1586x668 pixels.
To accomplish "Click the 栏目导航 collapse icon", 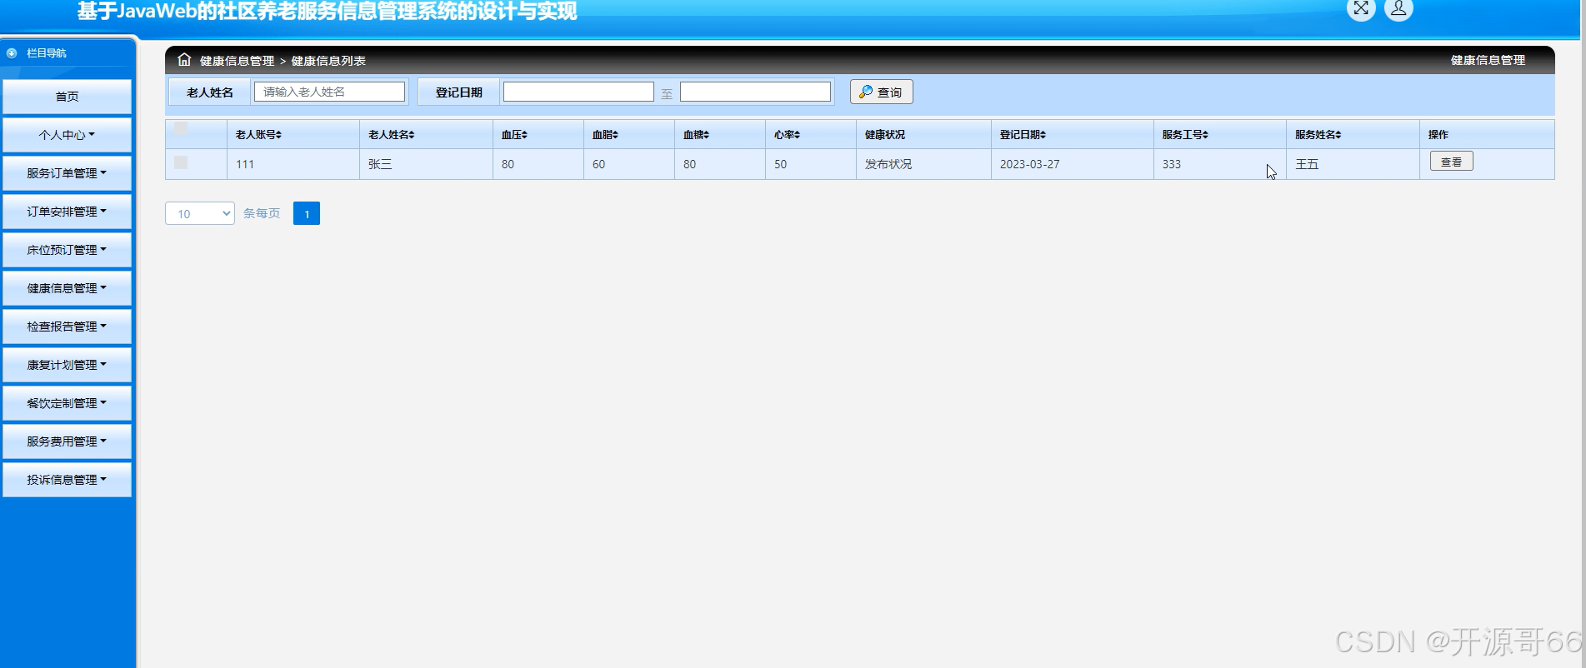I will click(12, 52).
